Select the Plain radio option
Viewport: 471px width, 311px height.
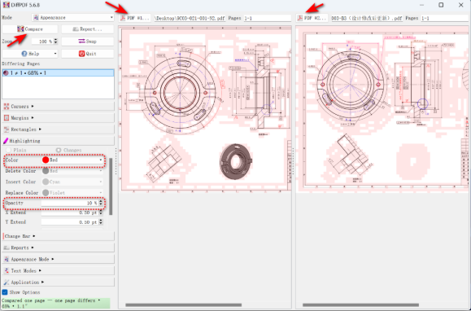(16, 150)
